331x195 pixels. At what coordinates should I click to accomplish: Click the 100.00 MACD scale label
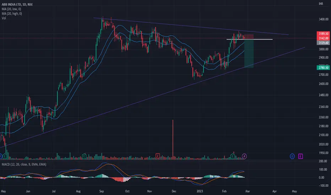[x=323, y=169]
